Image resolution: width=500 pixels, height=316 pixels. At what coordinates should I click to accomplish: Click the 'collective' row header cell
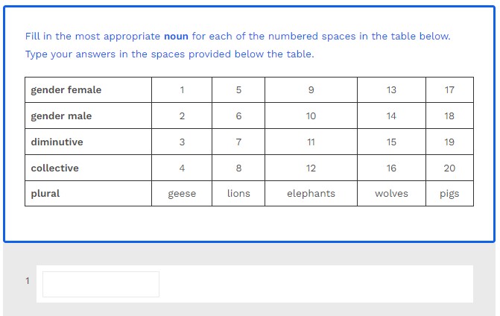point(88,168)
